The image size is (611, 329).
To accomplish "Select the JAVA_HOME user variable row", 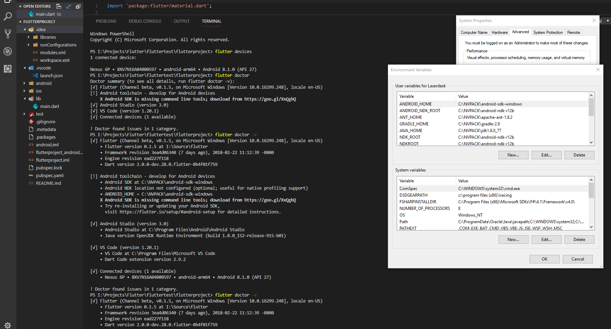I will (x=493, y=131).
